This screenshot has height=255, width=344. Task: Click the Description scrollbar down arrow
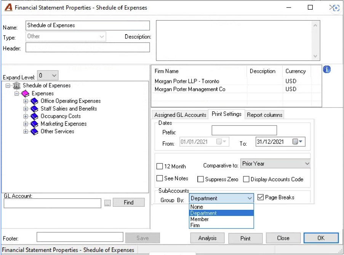pyautogui.click(x=315, y=56)
